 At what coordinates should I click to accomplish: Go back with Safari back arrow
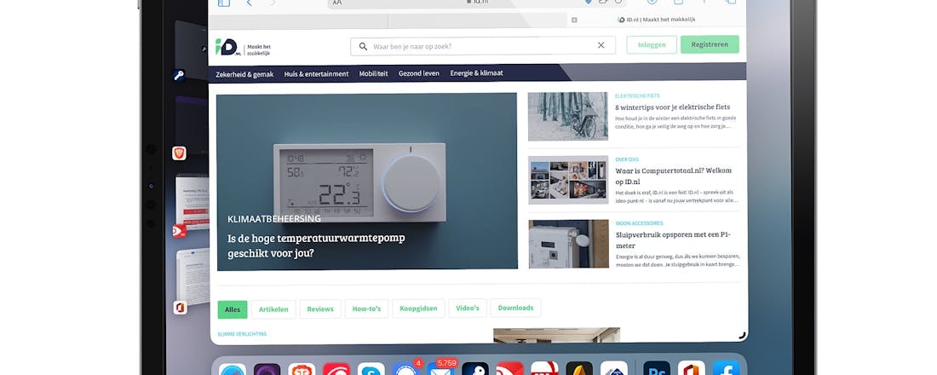tap(249, 3)
